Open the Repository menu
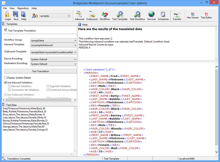The image size is (220, 162). click(23, 8)
